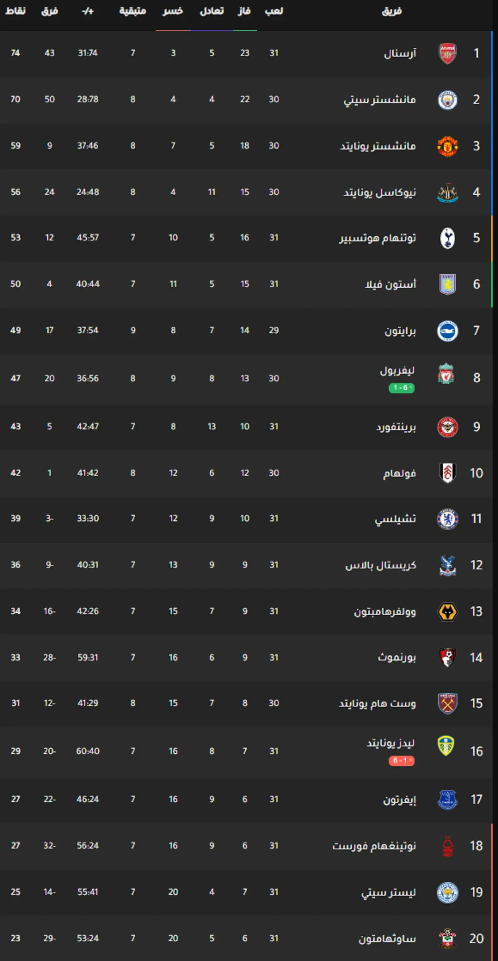Screen dimensions: 498x961
Task: Open the Manchester City badge
Action: [x=447, y=99]
